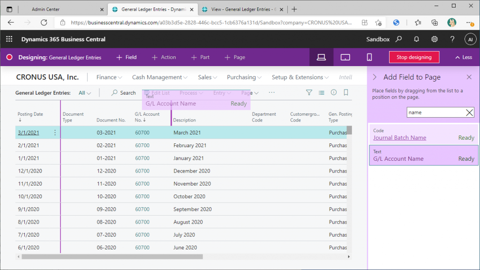Add a Field in designer
Viewport: 480px width, 270px height.
pos(127,57)
